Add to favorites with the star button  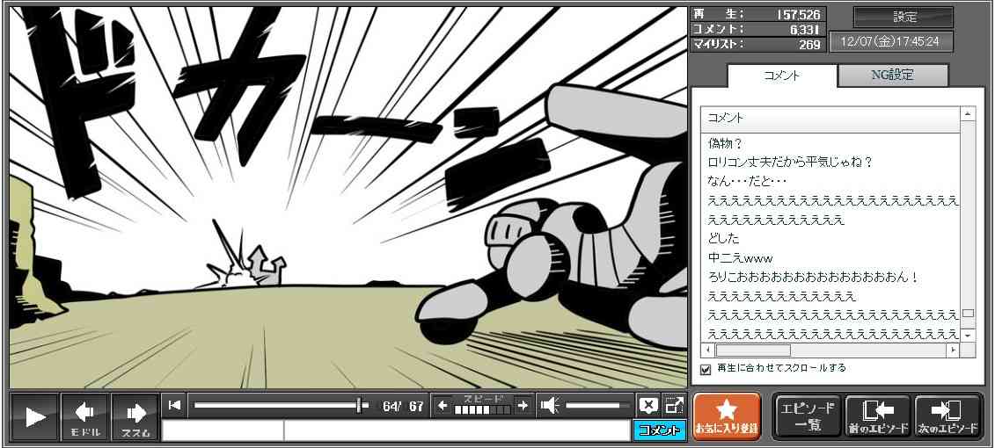tap(726, 416)
